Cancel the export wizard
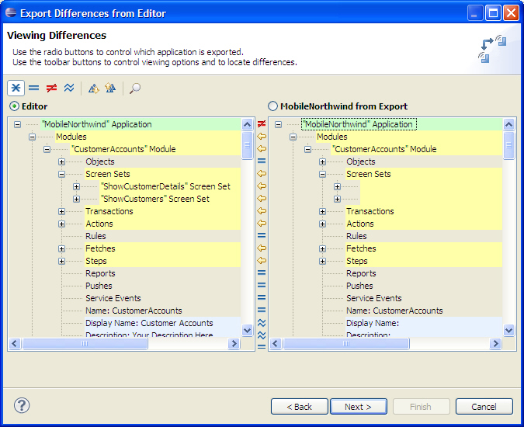524x427 pixels. [484, 407]
